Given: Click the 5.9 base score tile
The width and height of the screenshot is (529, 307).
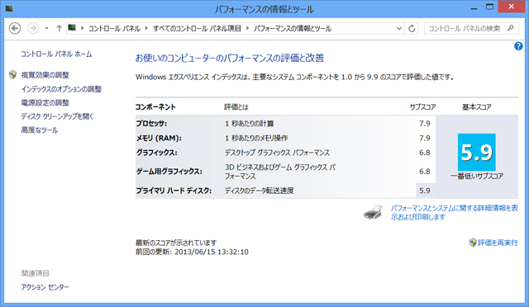Looking at the screenshot, I should (477, 153).
